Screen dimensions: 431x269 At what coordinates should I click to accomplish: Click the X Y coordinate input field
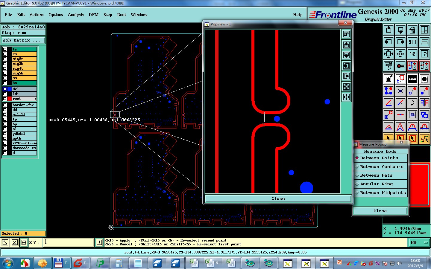point(69,242)
